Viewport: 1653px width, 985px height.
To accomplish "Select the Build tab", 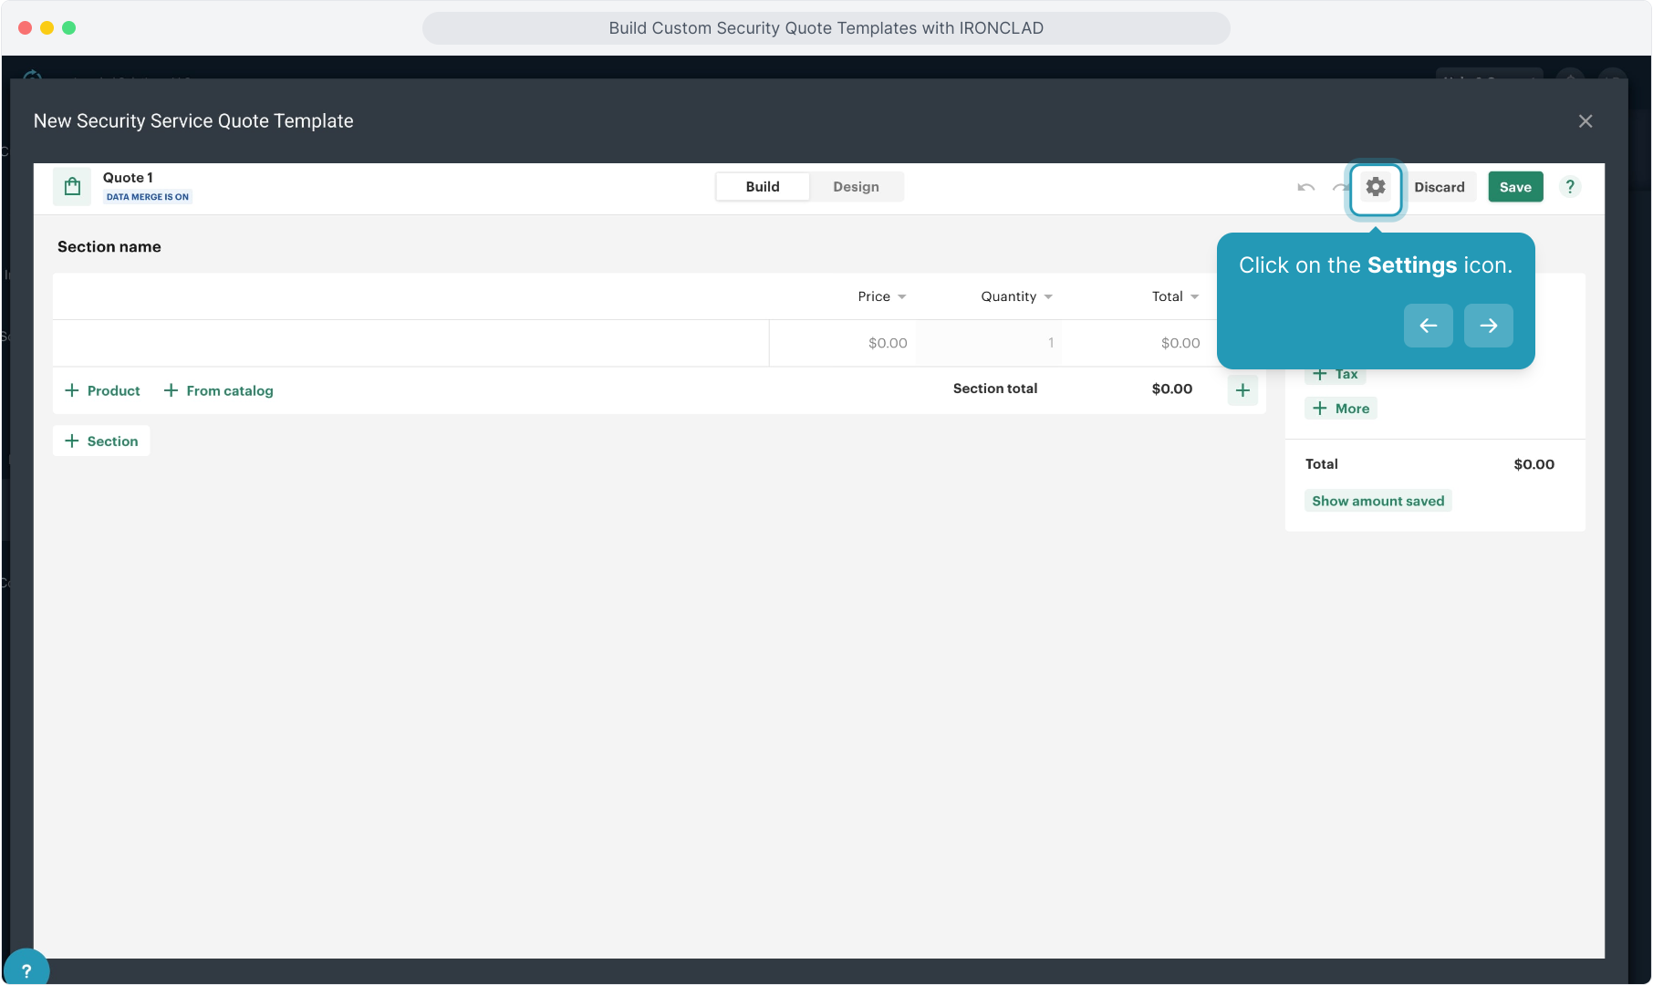I will 762,187.
